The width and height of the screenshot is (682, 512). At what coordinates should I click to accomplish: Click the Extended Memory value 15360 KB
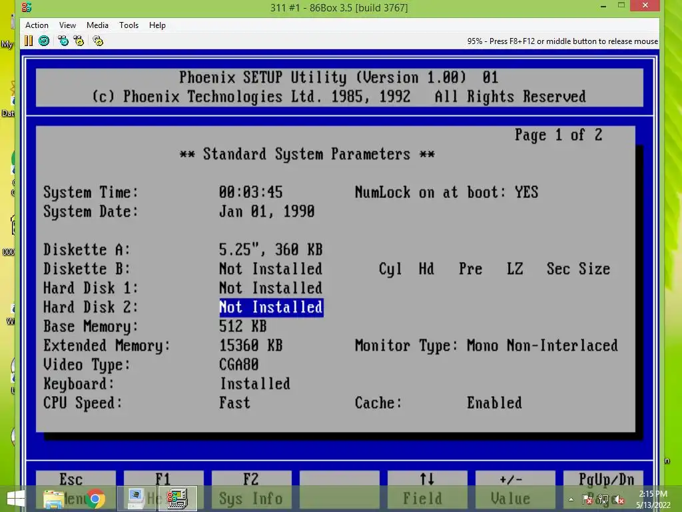click(x=250, y=345)
